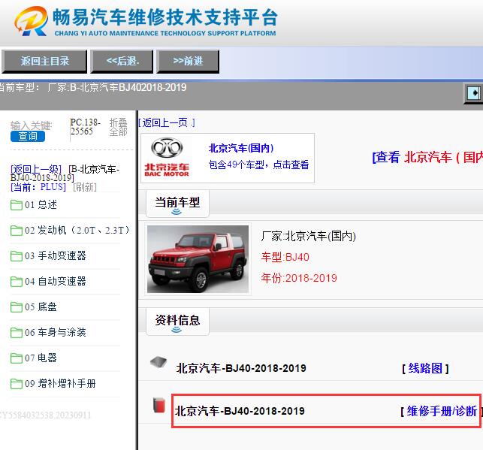Click the <<后退 back button
483x450 pixels.
(122, 62)
